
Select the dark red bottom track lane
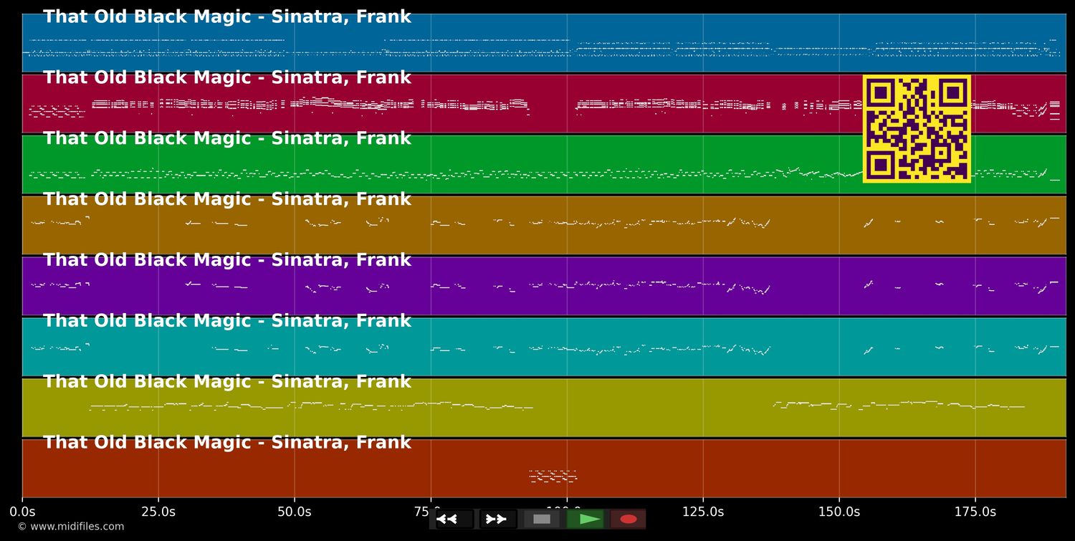[x=544, y=469]
